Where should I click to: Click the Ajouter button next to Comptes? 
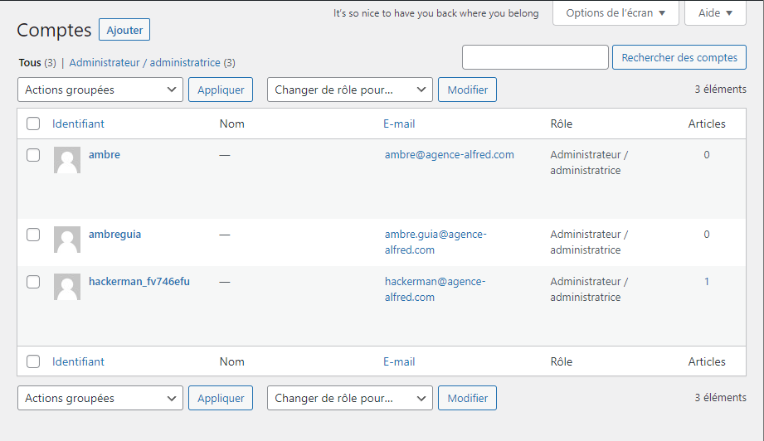124,30
